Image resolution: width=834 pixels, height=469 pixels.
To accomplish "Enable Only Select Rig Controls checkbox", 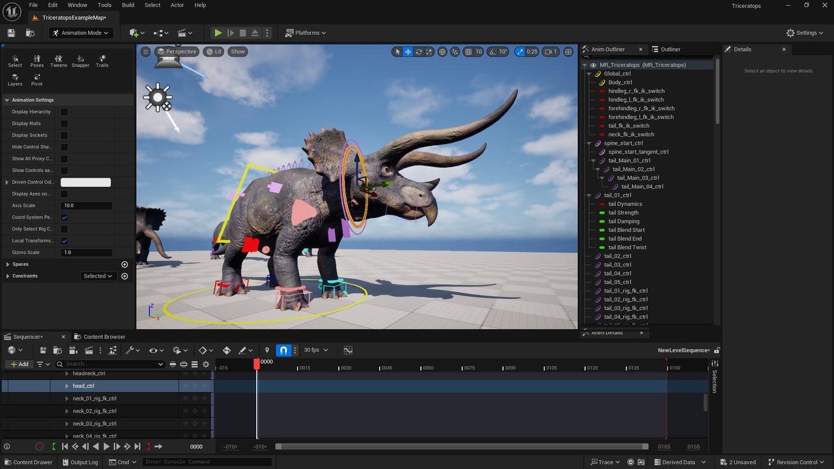I will 65,229.
